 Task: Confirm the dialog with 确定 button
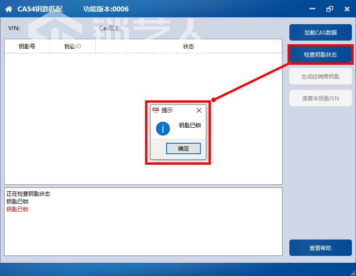[183, 149]
